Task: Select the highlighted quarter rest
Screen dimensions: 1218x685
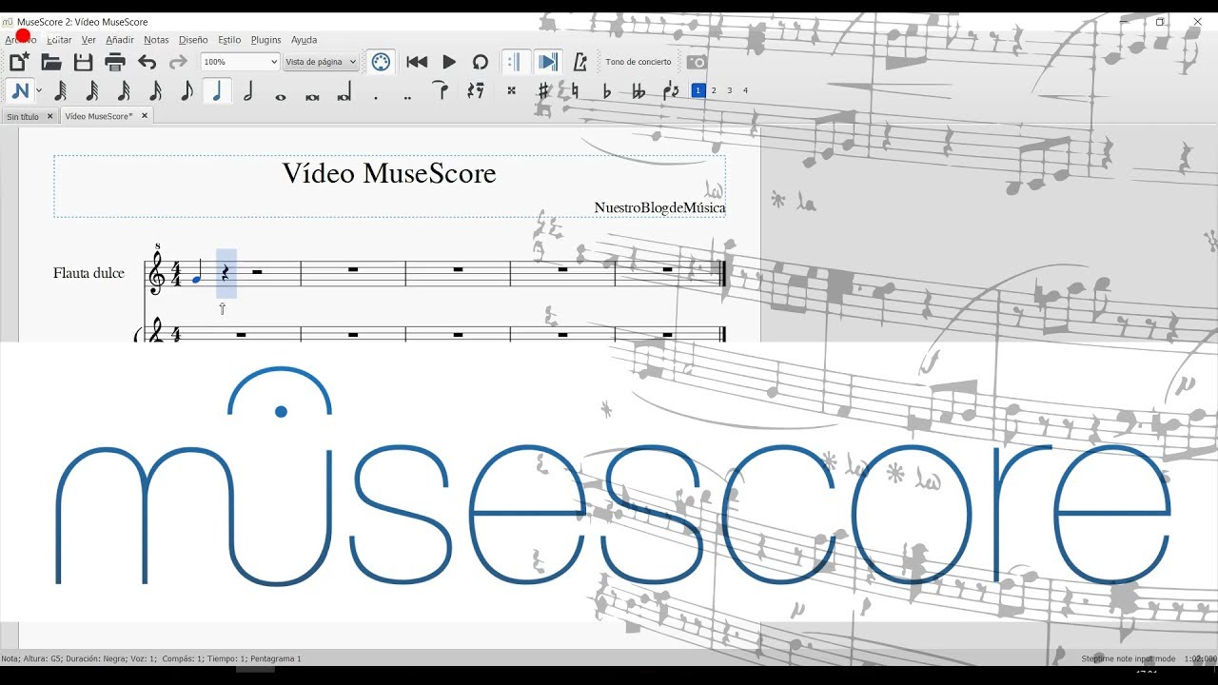Action: 226,274
